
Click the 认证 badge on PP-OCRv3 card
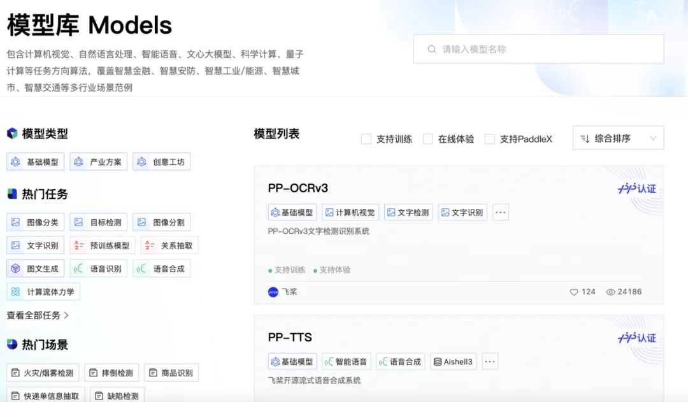(x=636, y=189)
